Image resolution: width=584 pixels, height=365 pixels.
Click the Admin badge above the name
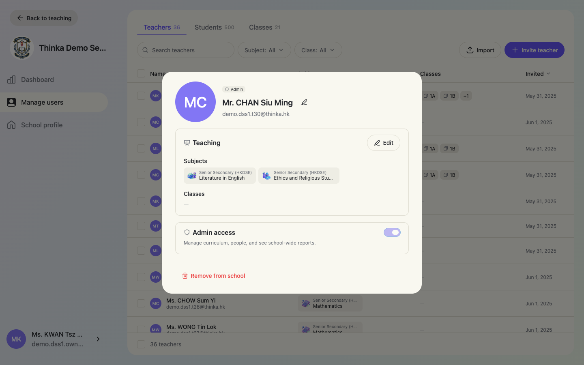(234, 89)
